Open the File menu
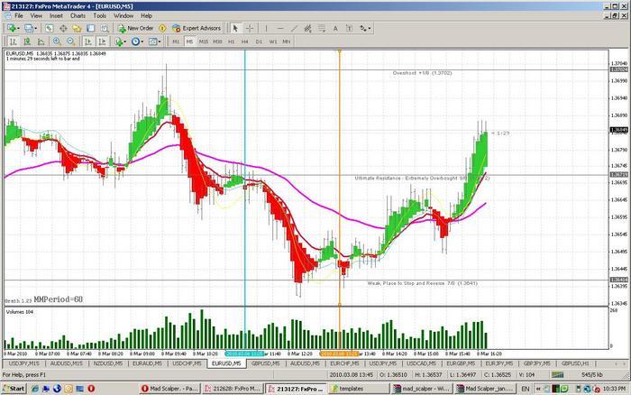This screenshot has height=395, width=631. point(19,15)
